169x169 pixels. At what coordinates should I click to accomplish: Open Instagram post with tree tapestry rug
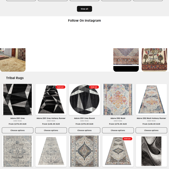pyautogui.click(x=154, y=60)
